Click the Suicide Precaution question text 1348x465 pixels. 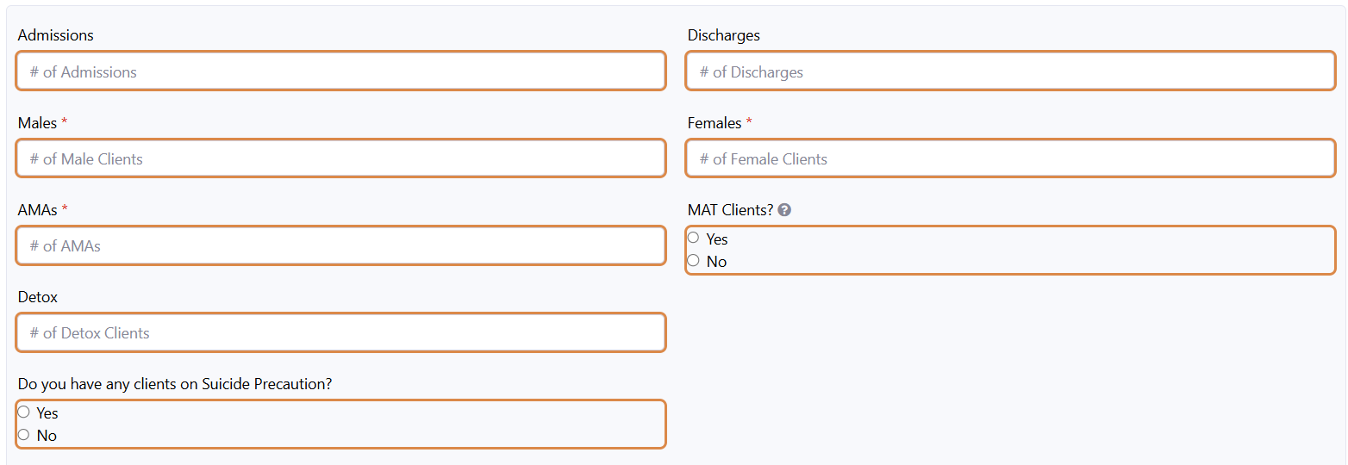tap(174, 384)
